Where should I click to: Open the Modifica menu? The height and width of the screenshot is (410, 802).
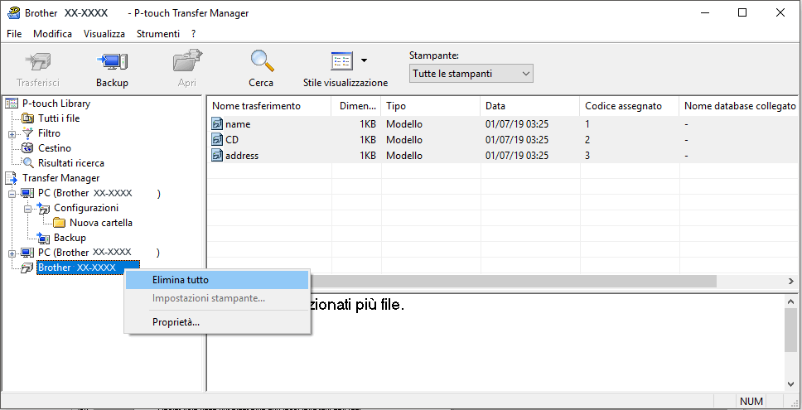point(52,34)
